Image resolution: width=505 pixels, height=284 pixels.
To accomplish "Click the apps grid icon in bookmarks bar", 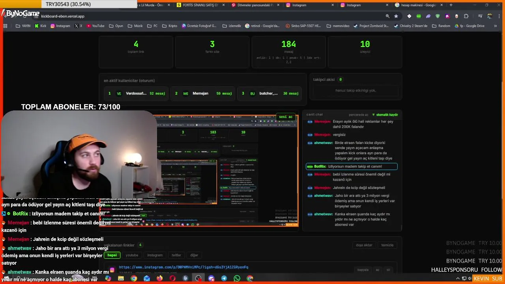I will [5, 26].
